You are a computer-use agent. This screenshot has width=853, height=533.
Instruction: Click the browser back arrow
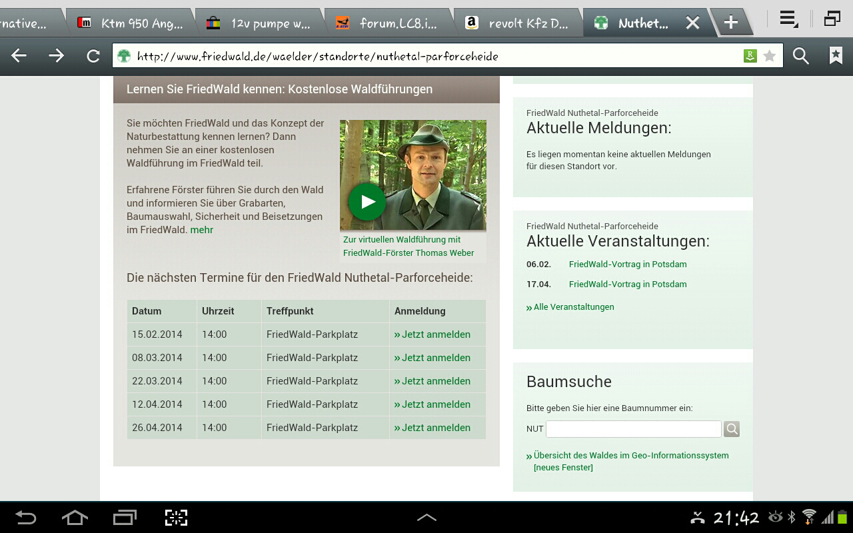19,56
